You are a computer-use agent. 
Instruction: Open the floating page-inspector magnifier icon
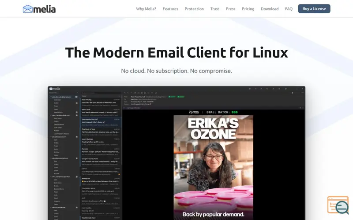point(338,205)
